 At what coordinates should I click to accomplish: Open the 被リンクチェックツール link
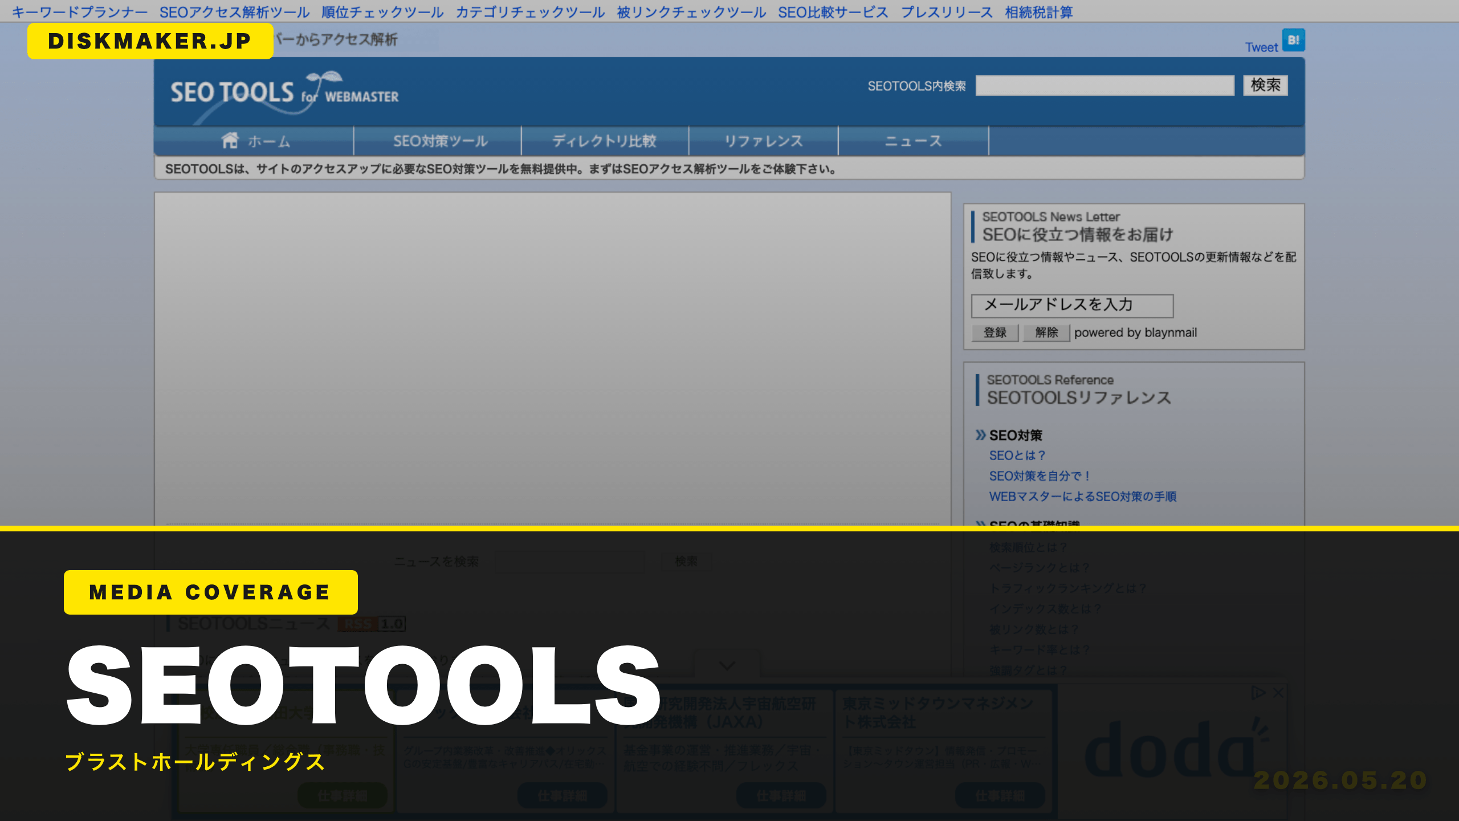click(691, 12)
